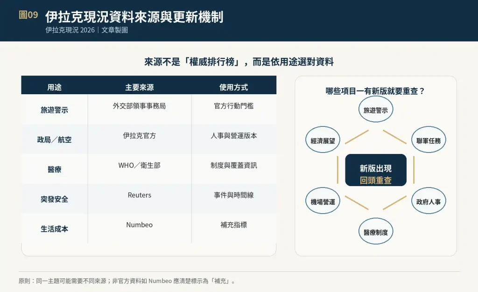The height and width of the screenshot is (292, 478).
Task: Select the 突發安全 row label
Action: point(54,199)
